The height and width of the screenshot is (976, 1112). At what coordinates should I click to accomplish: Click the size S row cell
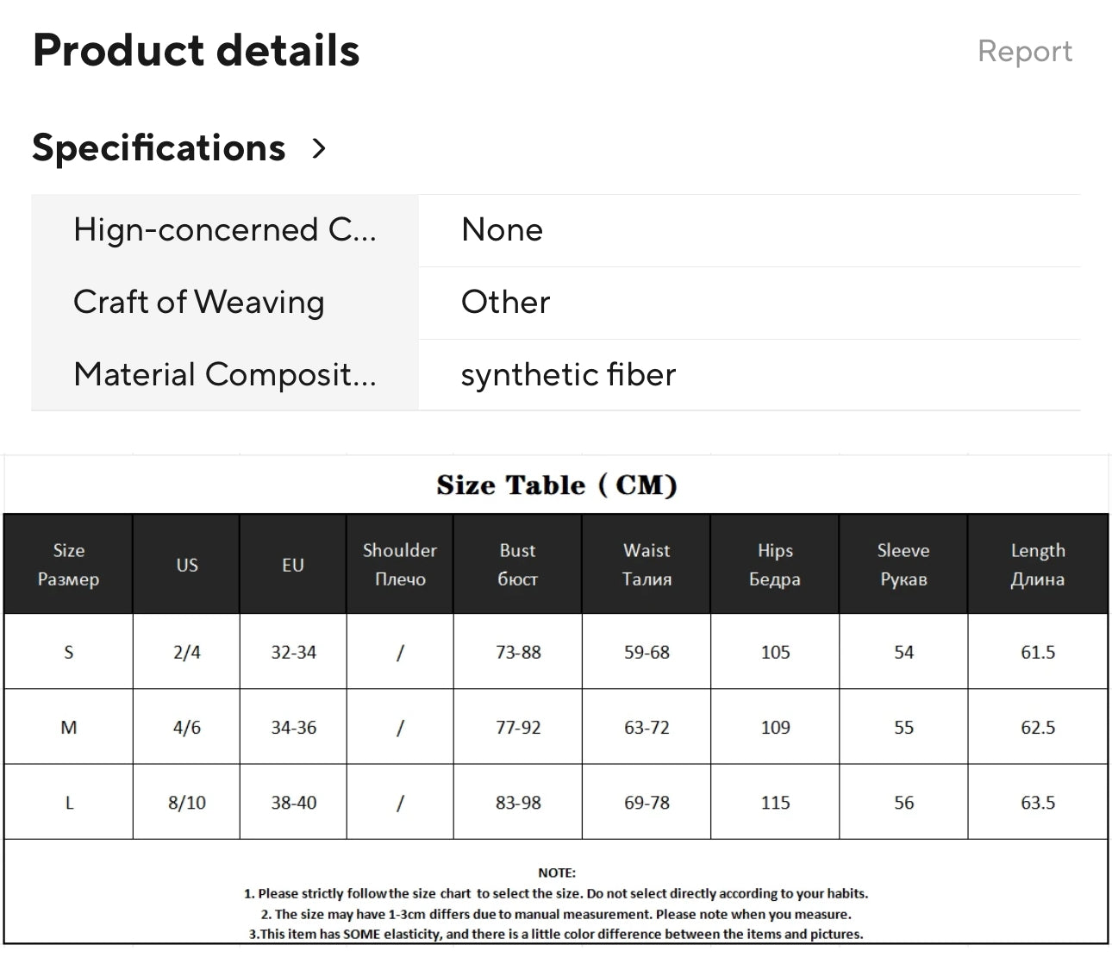(69, 653)
